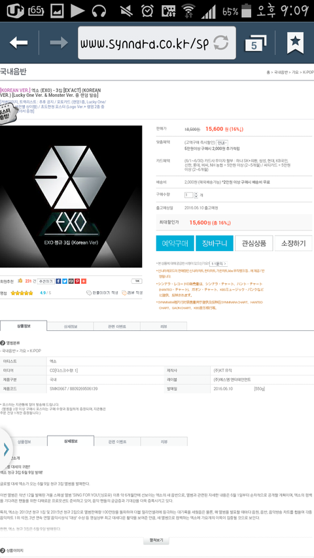Open the 리뷰 tab
This screenshot has width=314, height=558.
coord(164,326)
